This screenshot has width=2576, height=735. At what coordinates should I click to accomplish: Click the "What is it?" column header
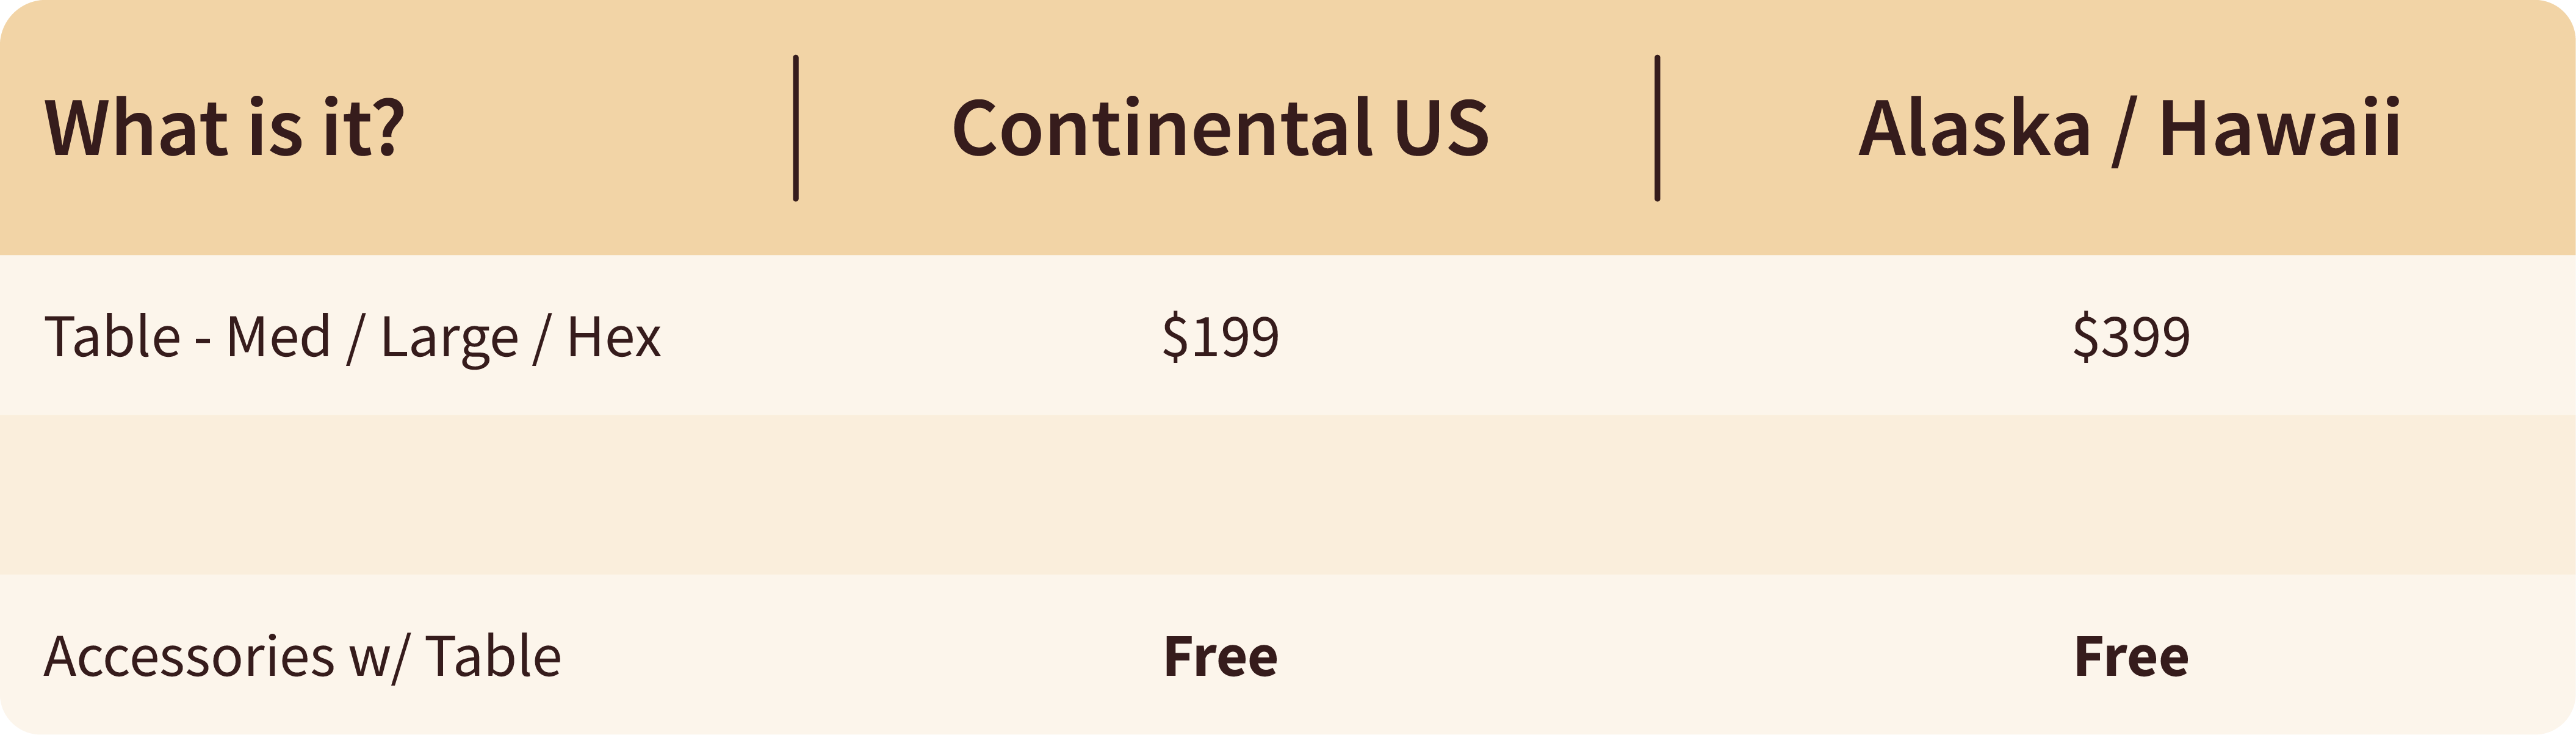224,128
